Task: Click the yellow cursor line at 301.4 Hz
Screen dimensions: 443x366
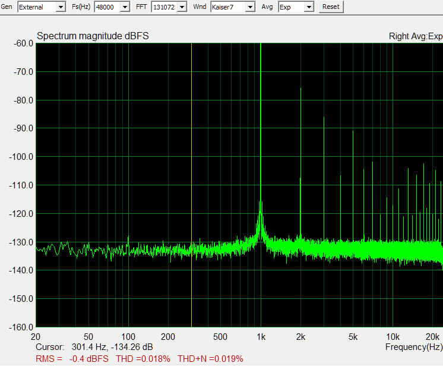Action: click(x=192, y=185)
